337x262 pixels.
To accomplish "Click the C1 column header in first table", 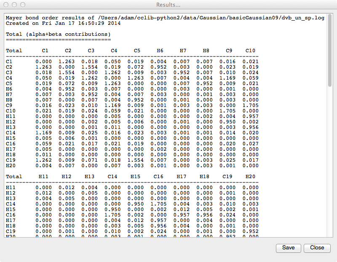I will coord(45,51).
